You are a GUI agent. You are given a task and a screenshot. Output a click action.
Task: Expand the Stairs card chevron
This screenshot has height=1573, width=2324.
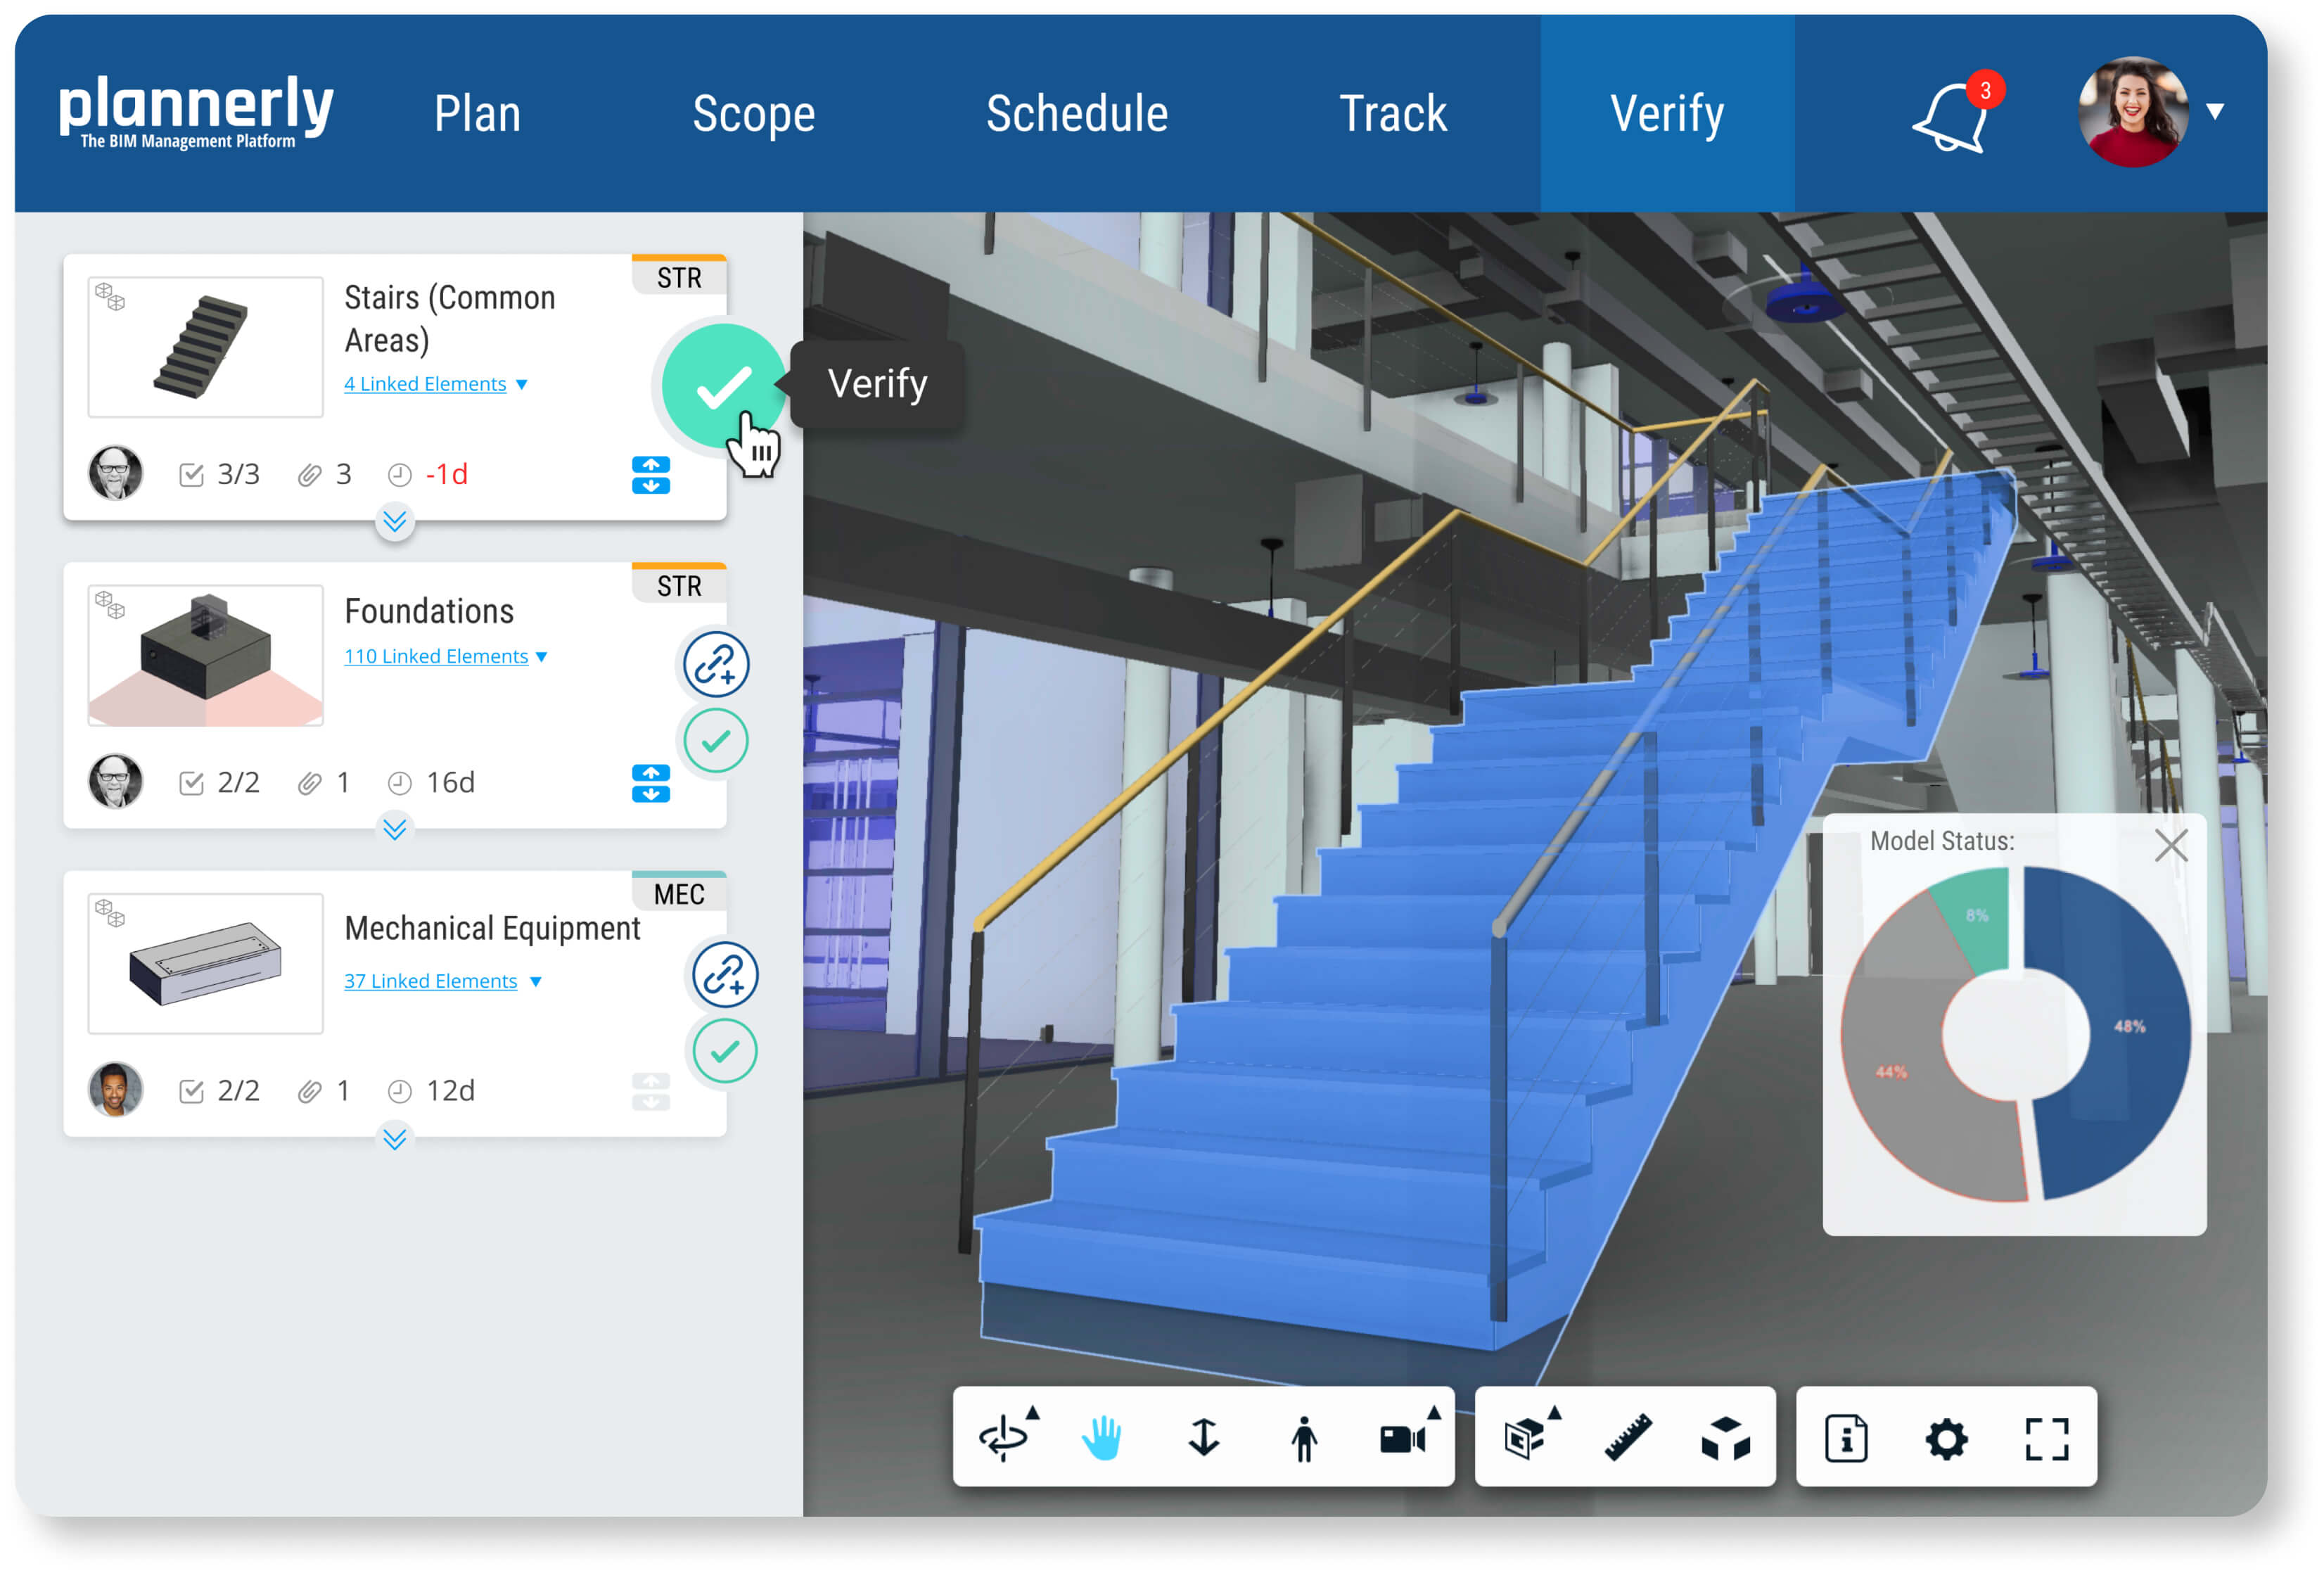(395, 521)
